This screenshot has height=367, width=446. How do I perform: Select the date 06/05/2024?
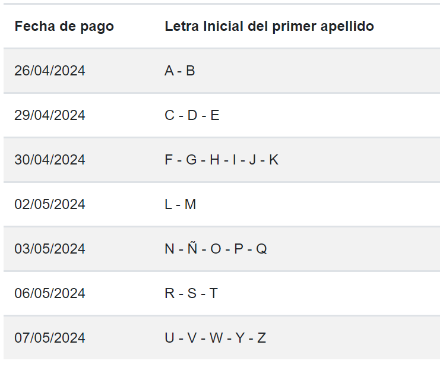pyautogui.click(x=50, y=293)
